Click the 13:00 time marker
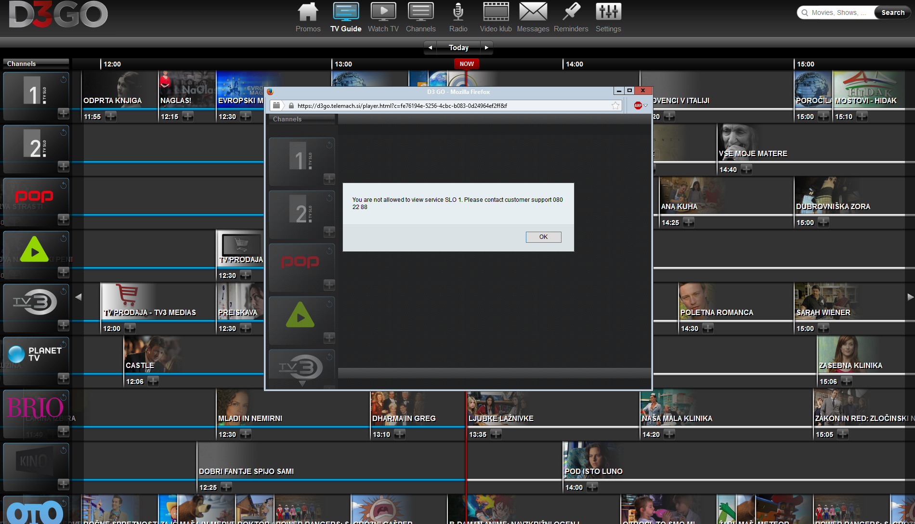Viewport: 915px width, 524px height. pos(343,64)
